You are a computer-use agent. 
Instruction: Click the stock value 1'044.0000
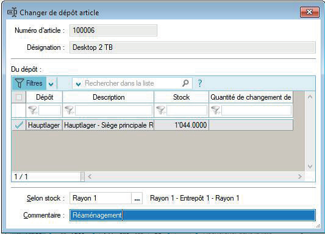(190, 125)
